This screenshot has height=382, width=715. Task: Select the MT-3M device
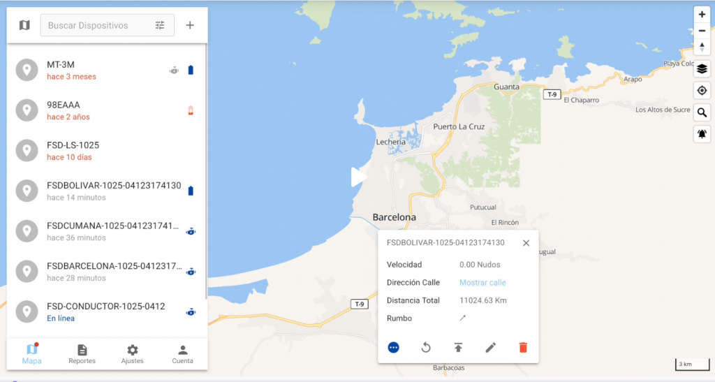[105, 71]
